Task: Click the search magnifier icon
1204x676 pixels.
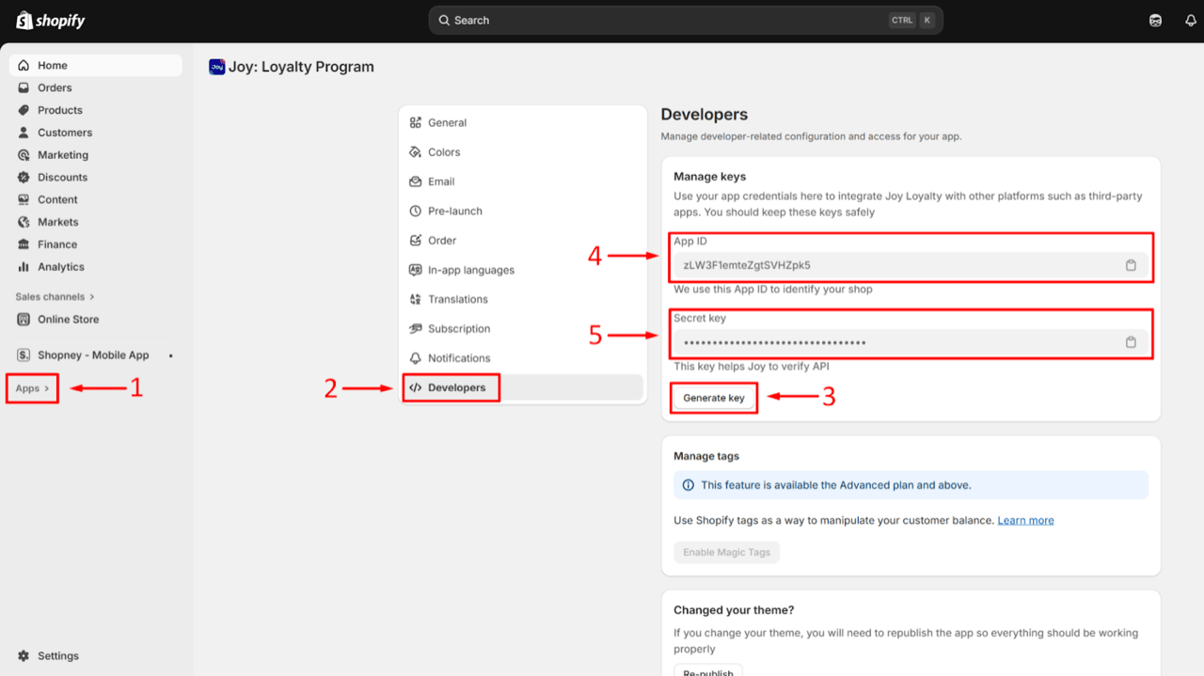Action: pos(445,20)
